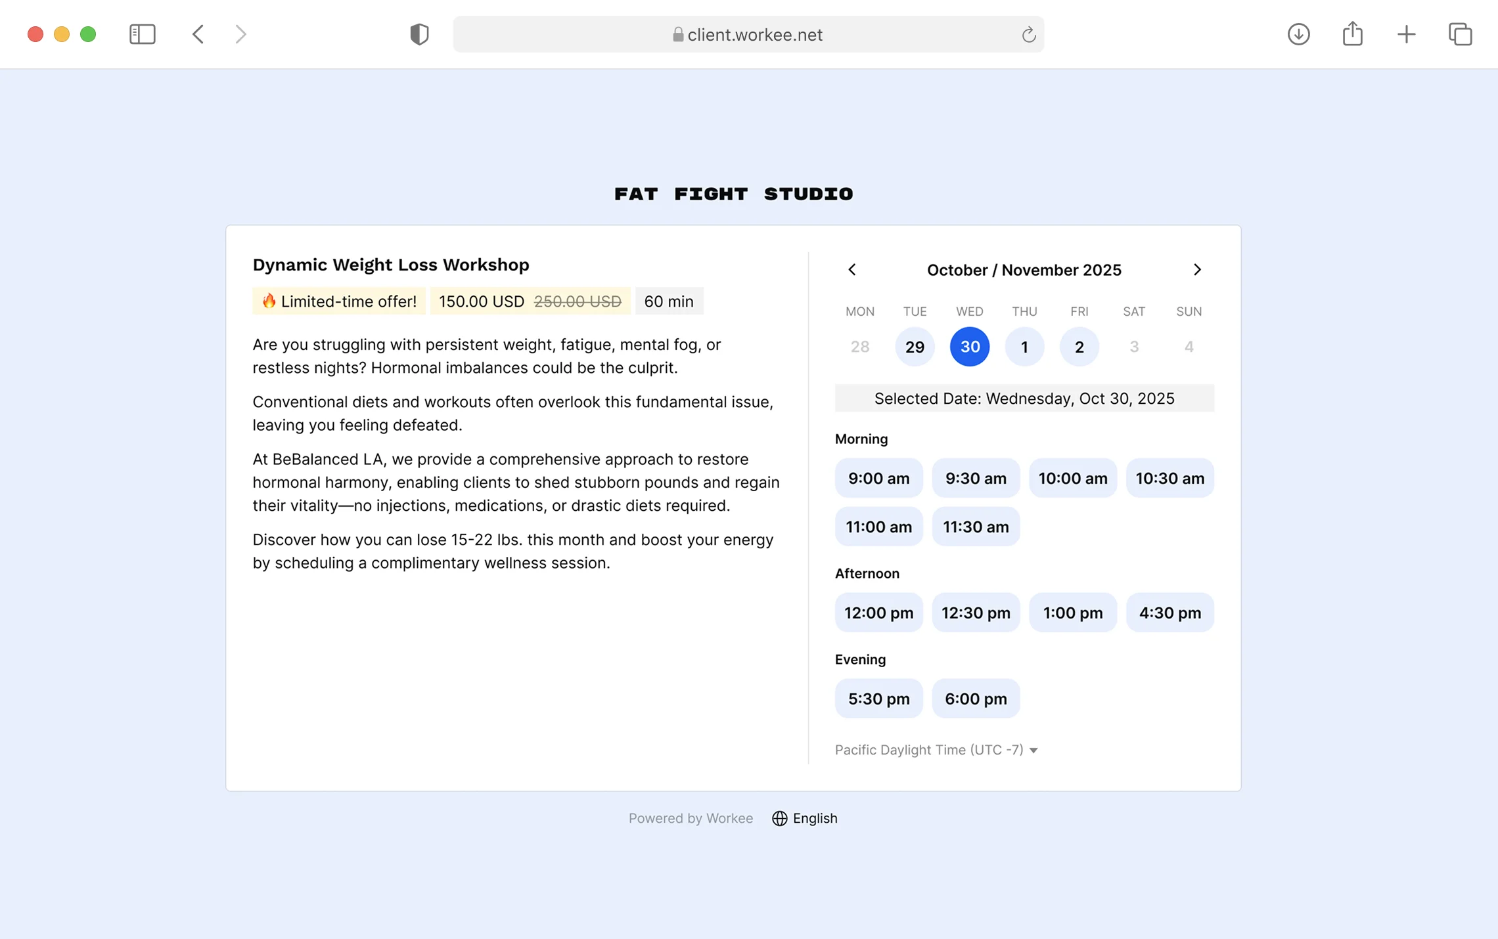The height and width of the screenshot is (939, 1498).
Task: Reload the page with refresh icon
Action: pyautogui.click(x=1028, y=35)
